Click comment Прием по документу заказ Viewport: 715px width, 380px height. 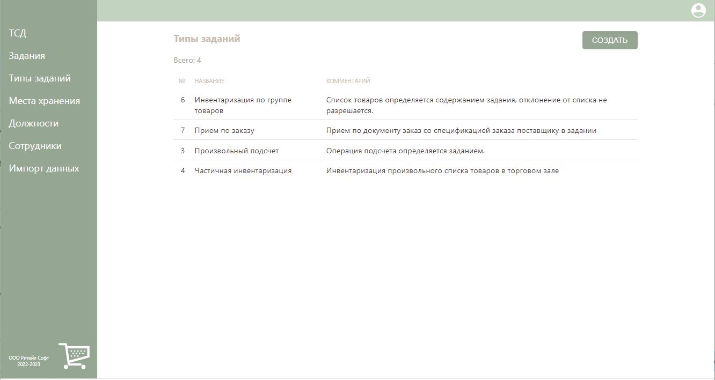coord(461,130)
